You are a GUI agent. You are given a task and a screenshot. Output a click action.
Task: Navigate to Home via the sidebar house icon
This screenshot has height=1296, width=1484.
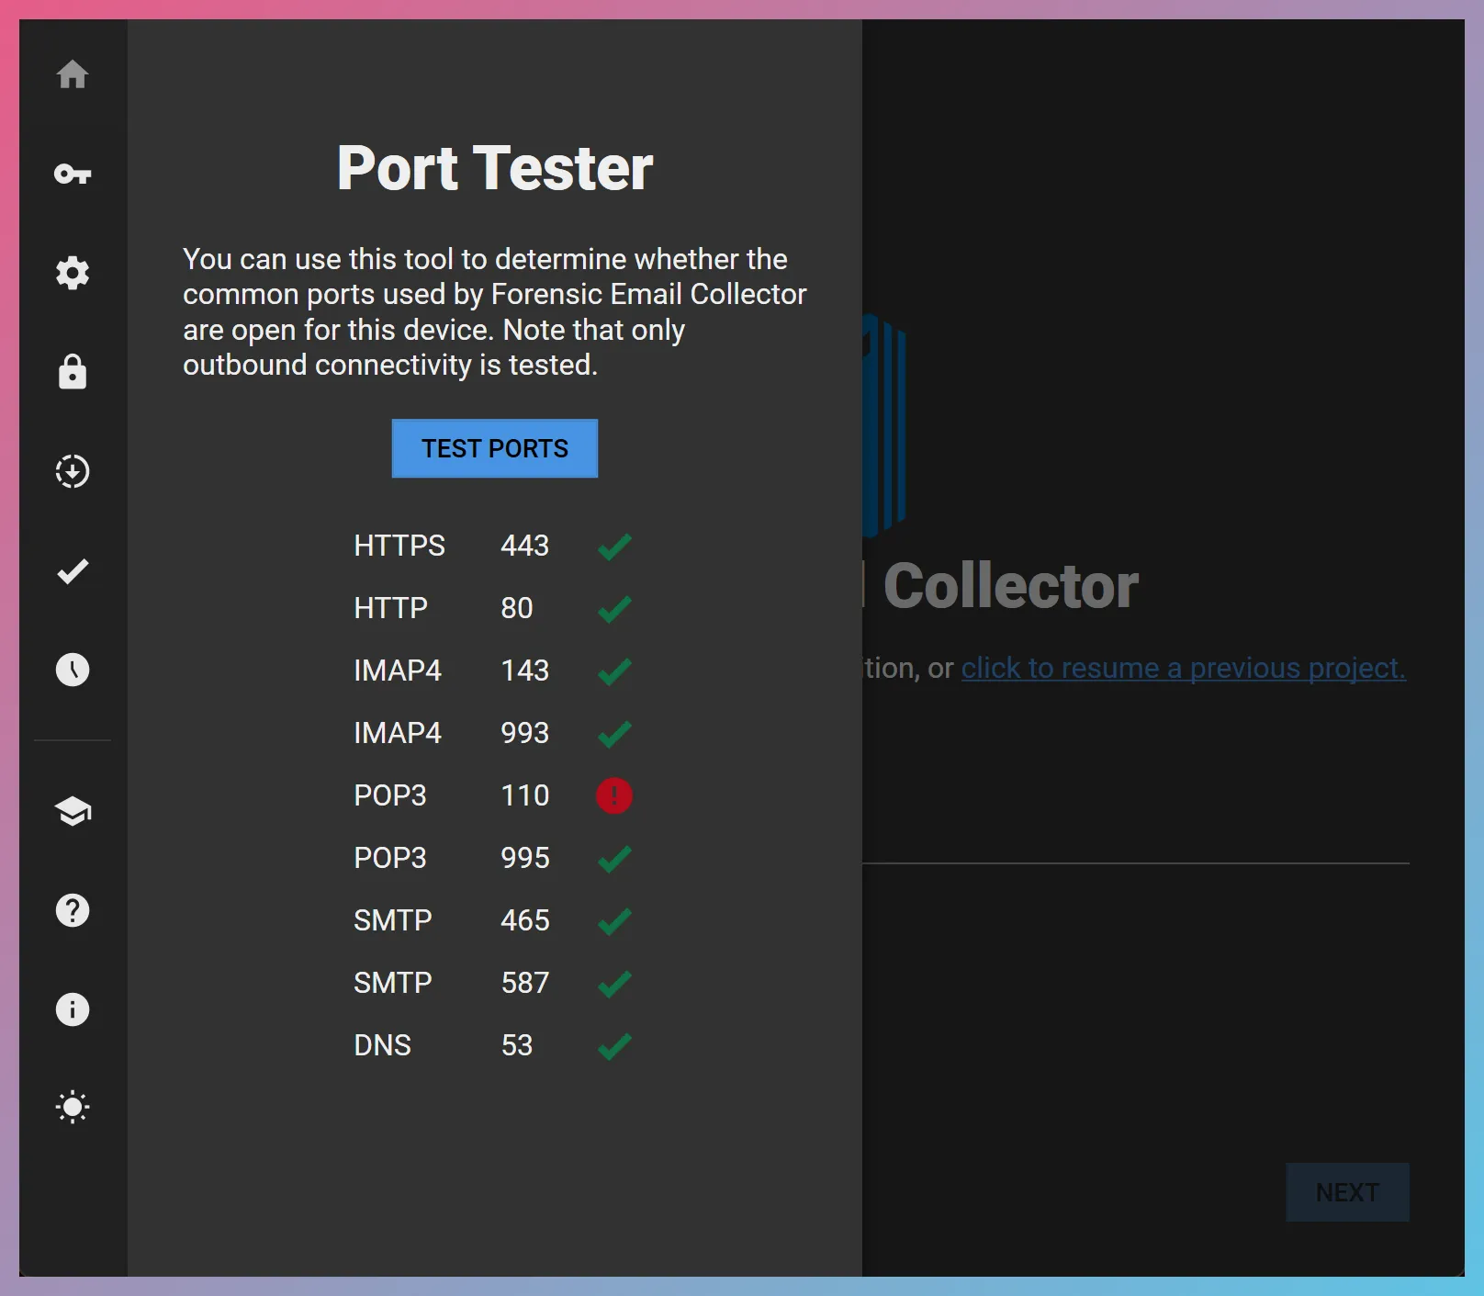(73, 75)
